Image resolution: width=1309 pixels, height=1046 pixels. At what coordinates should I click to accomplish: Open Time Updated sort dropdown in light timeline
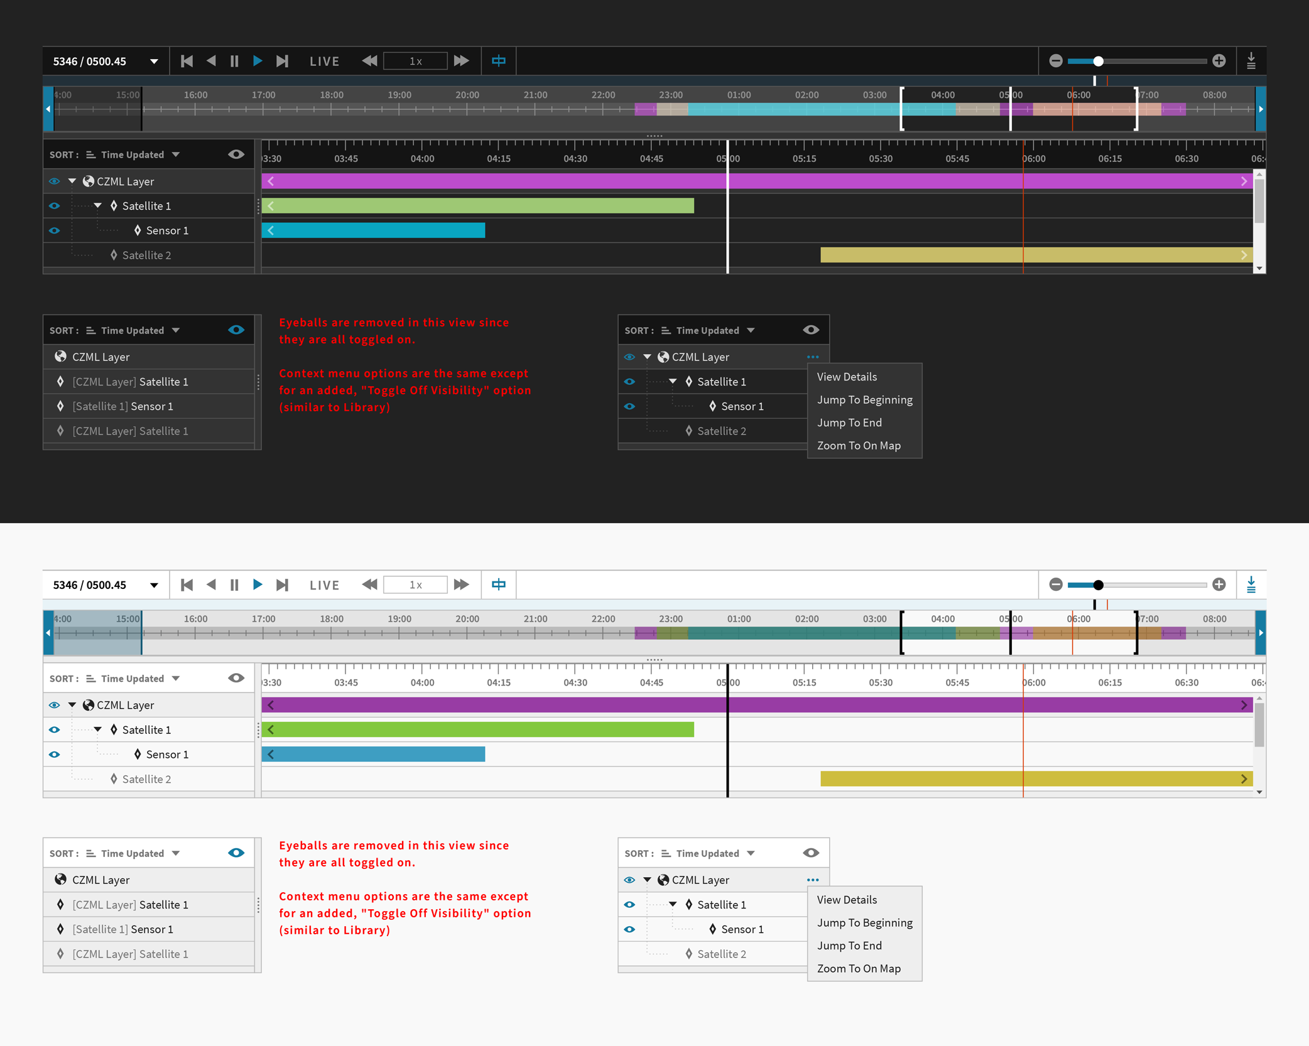(176, 678)
